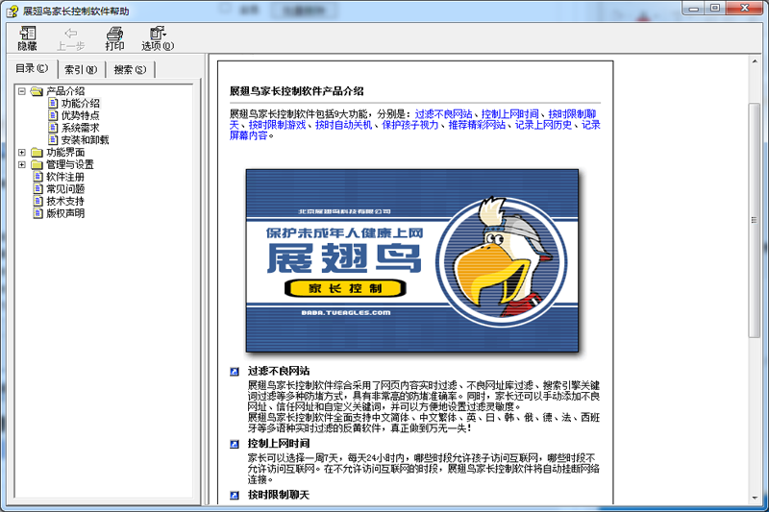Click the bullet icon beside 控制上网时间 heading
Viewport: 769px width, 512px height.
point(235,445)
